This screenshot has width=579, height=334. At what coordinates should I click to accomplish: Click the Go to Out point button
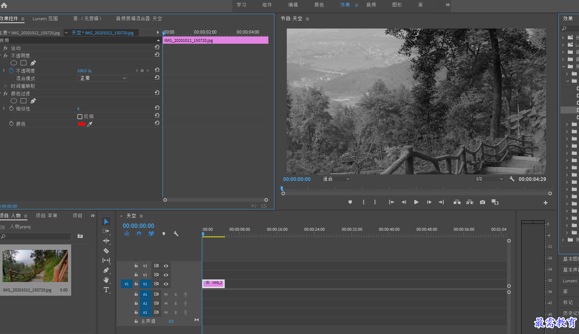pos(441,202)
